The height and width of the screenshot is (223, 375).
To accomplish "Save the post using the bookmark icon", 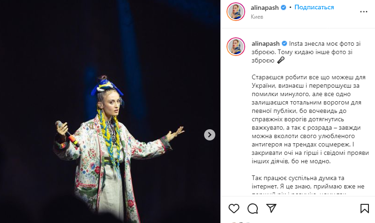I will [364, 209].
